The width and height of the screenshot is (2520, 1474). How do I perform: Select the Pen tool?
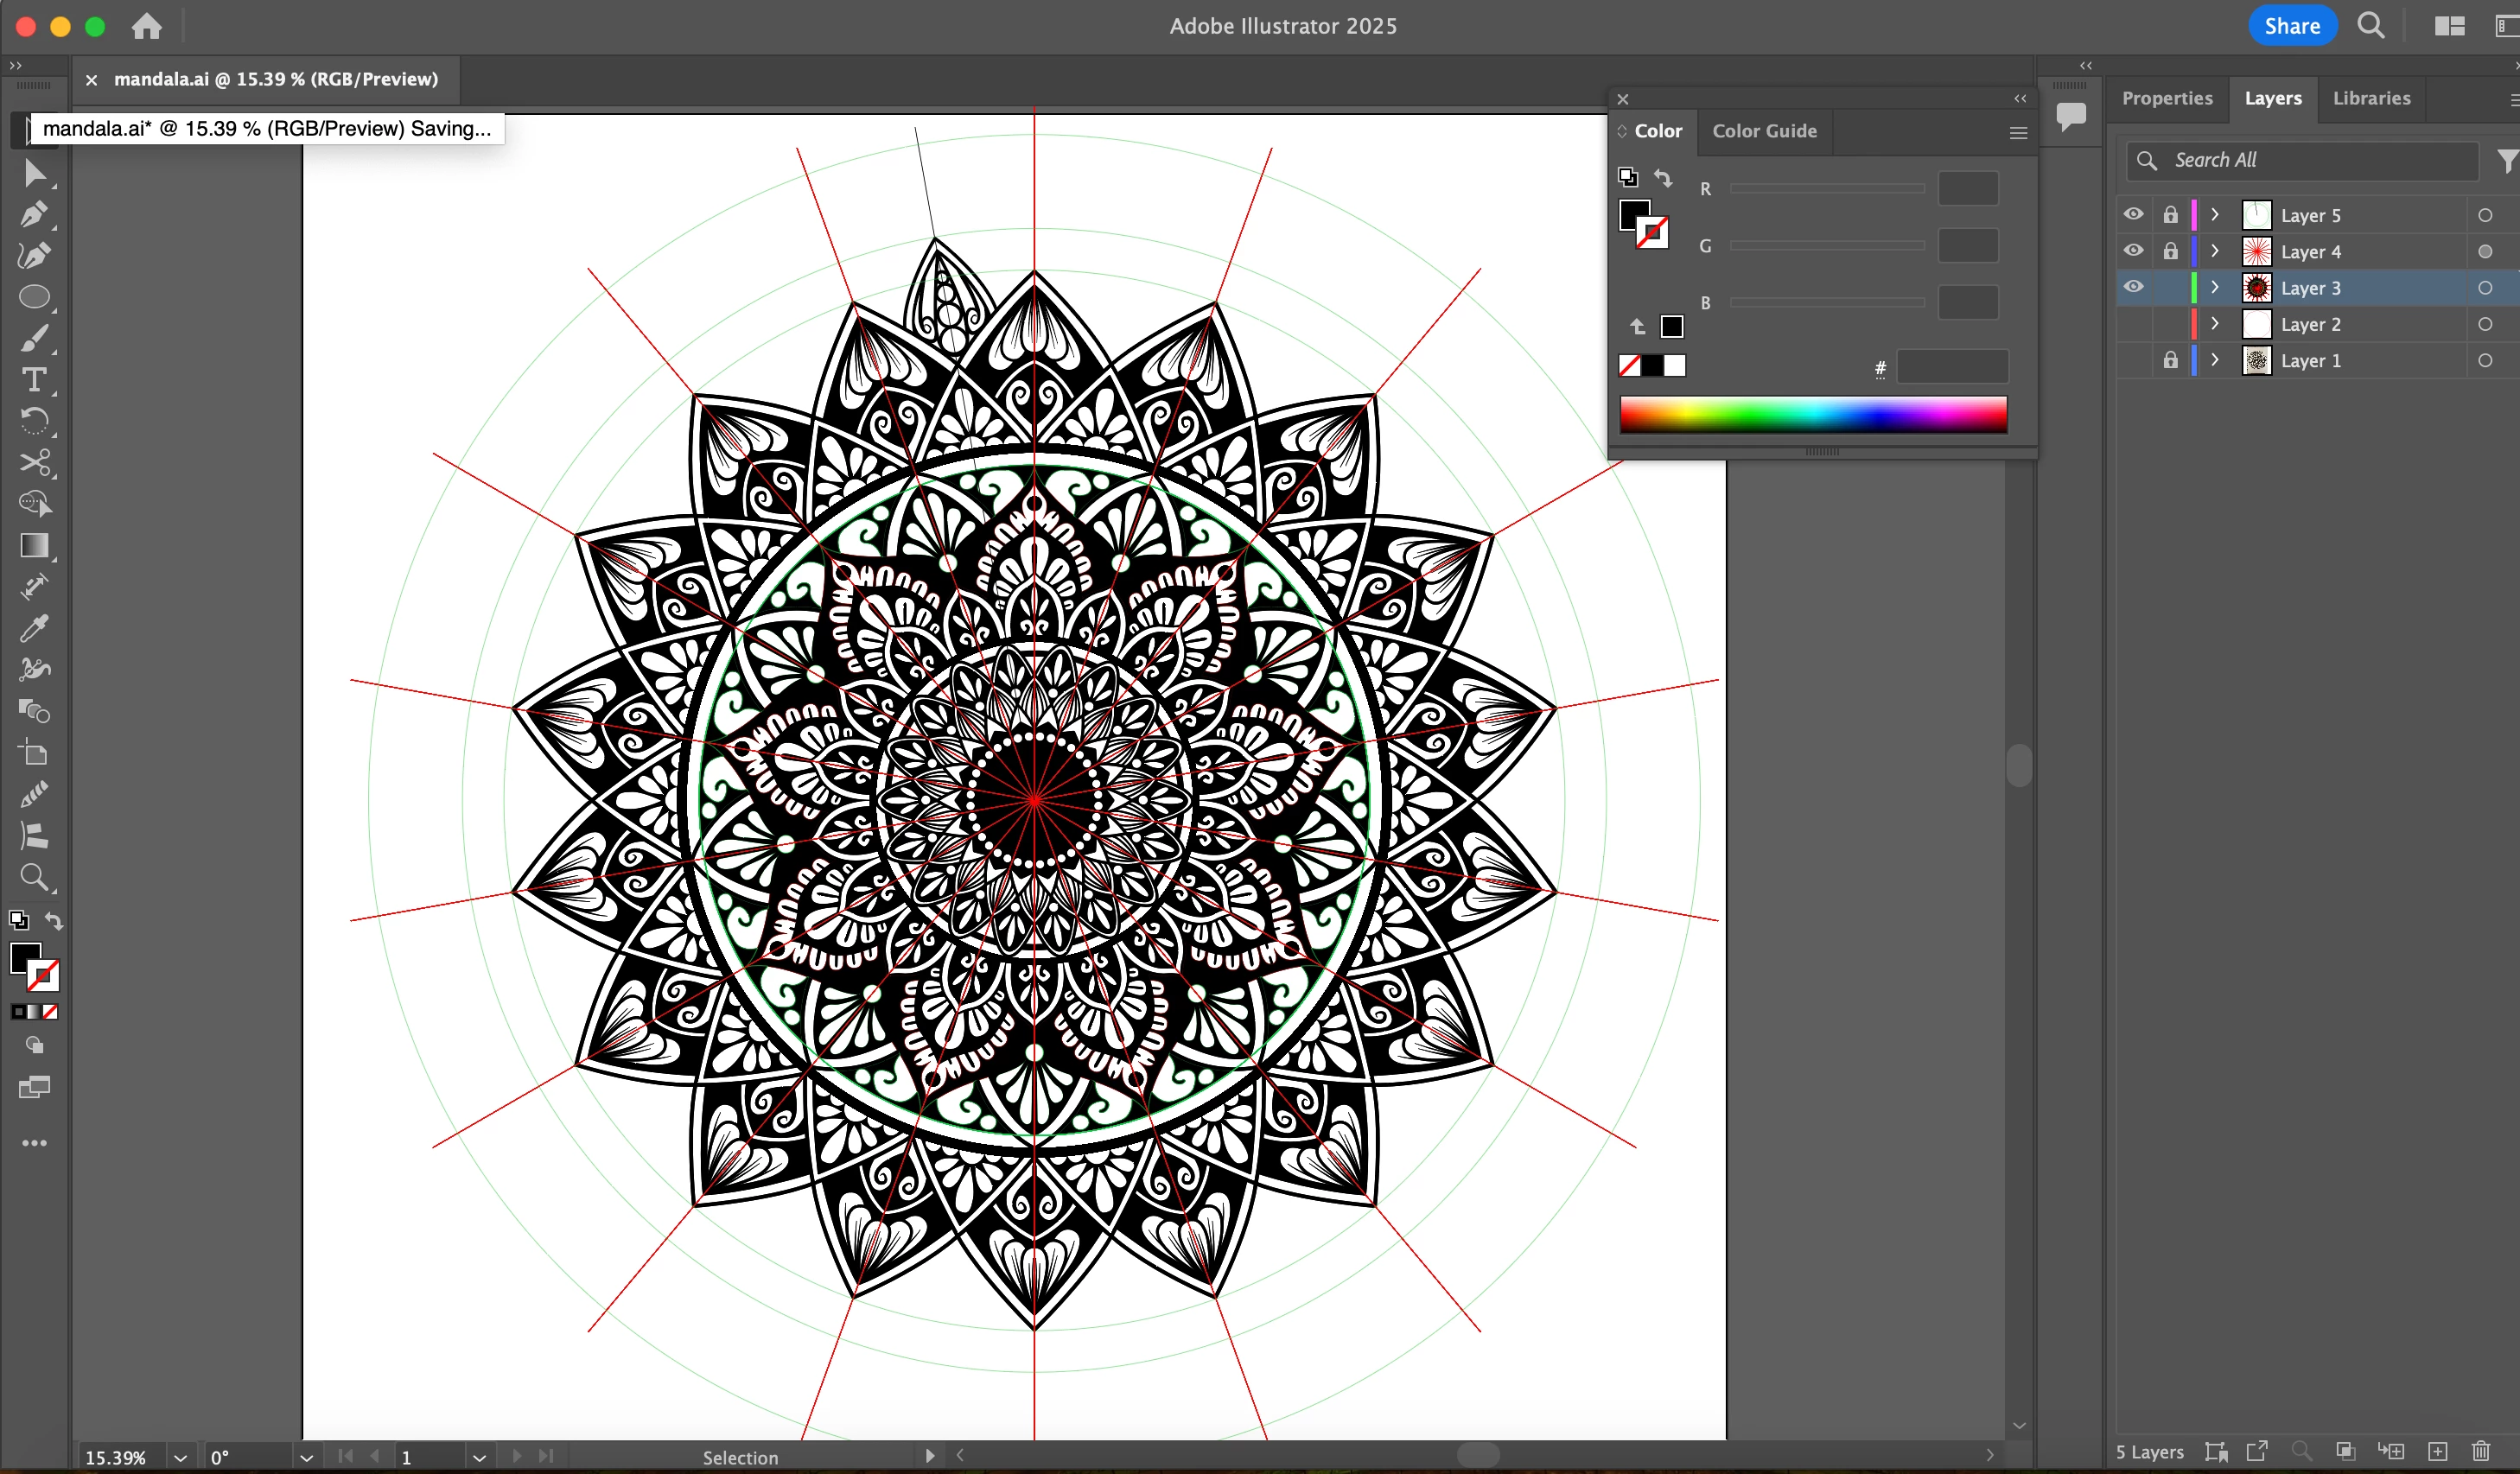[x=34, y=214]
